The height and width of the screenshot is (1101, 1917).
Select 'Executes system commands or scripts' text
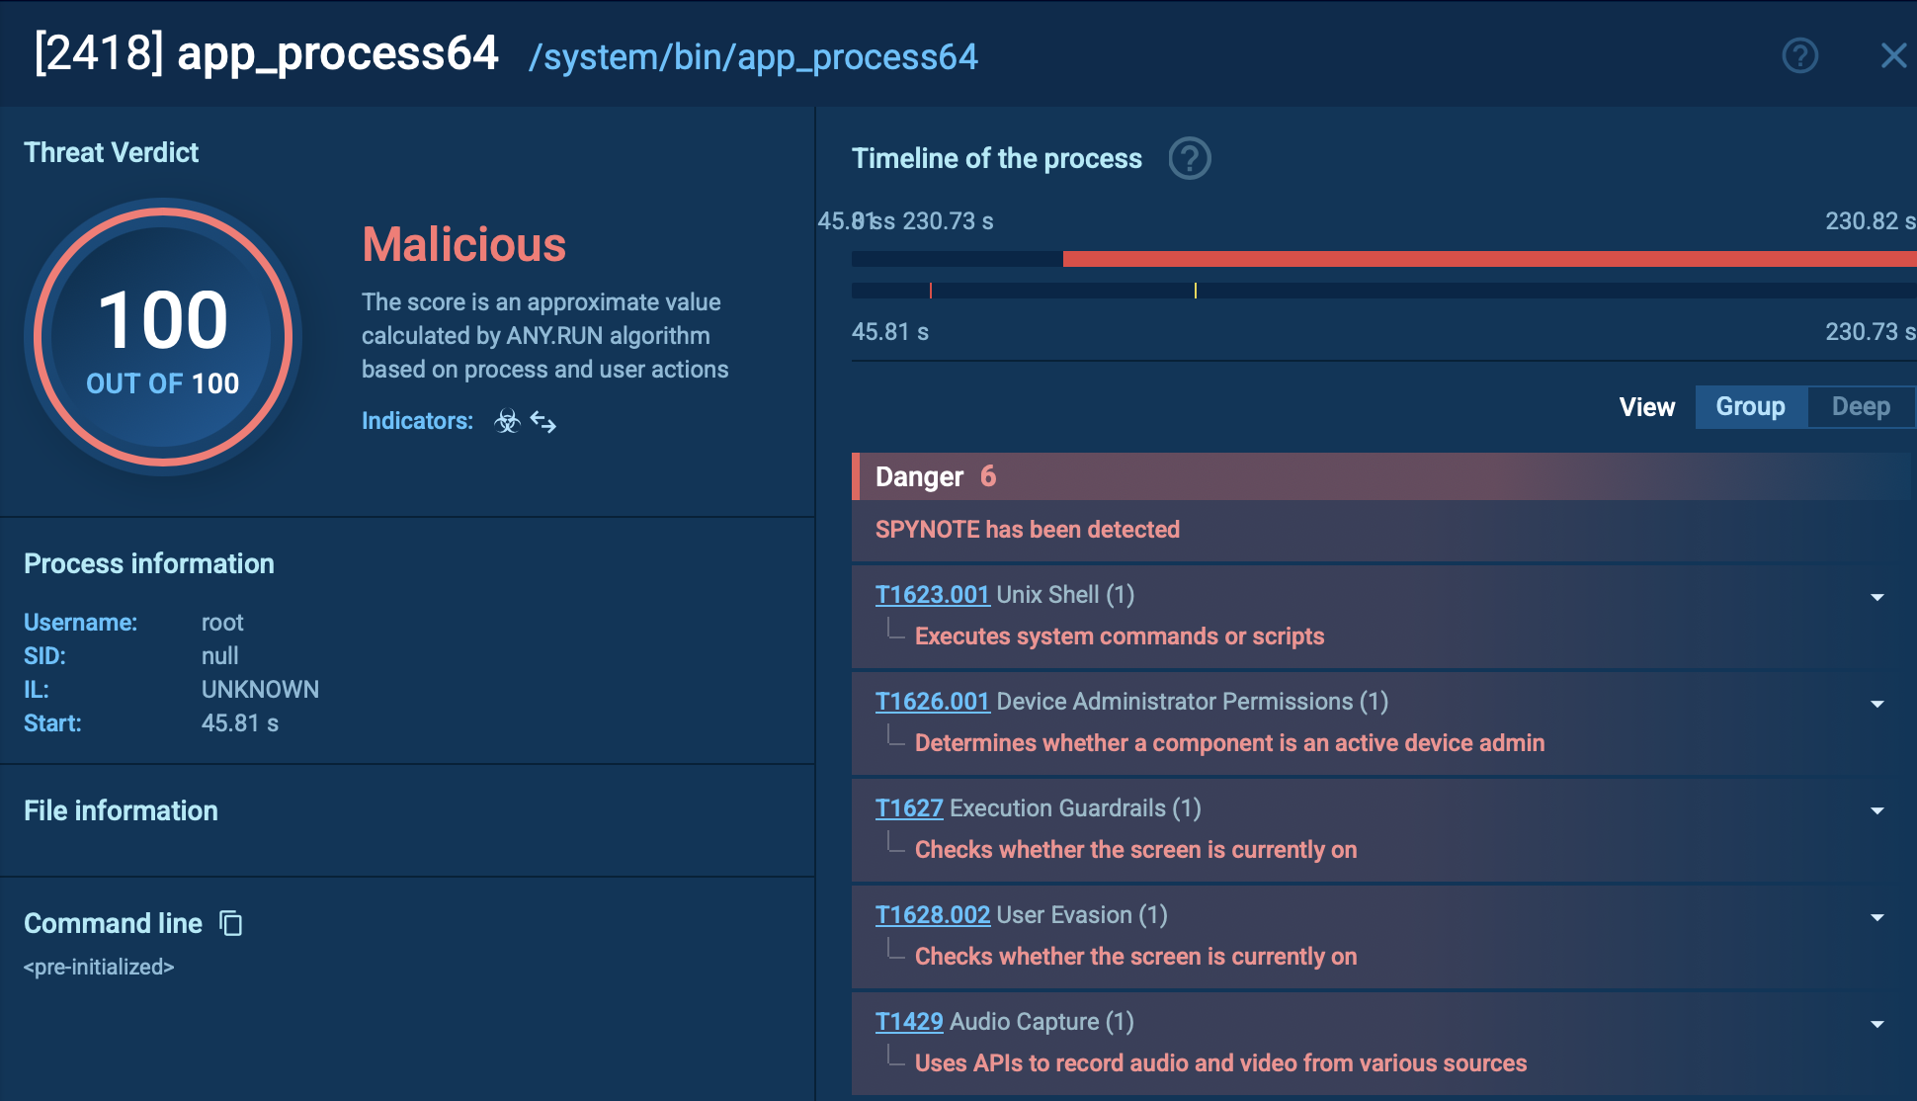(1120, 635)
